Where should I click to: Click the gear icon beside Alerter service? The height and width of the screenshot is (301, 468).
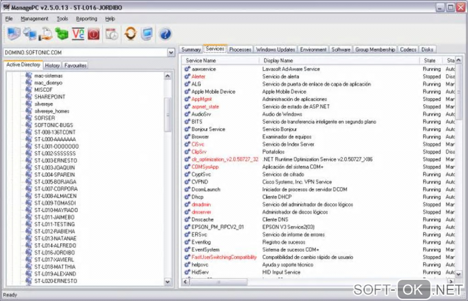click(187, 77)
